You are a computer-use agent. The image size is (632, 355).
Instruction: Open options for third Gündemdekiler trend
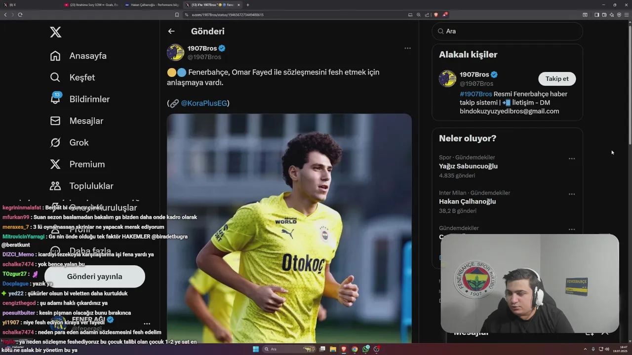572,229
